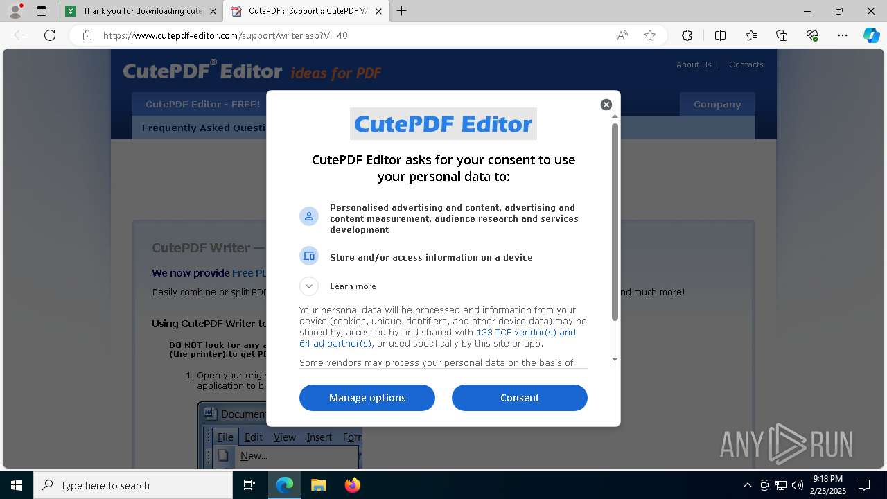Image resolution: width=887 pixels, height=499 pixels.
Task: Open split screen view icon
Action: [720, 35]
